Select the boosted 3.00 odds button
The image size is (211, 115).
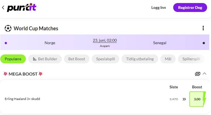pos(197,99)
